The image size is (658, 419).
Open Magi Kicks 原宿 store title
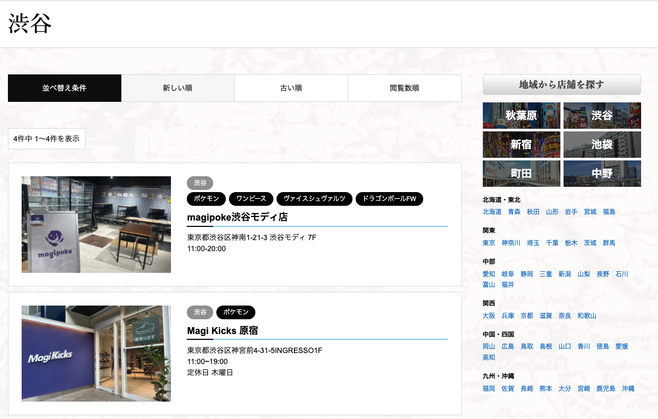(x=222, y=331)
